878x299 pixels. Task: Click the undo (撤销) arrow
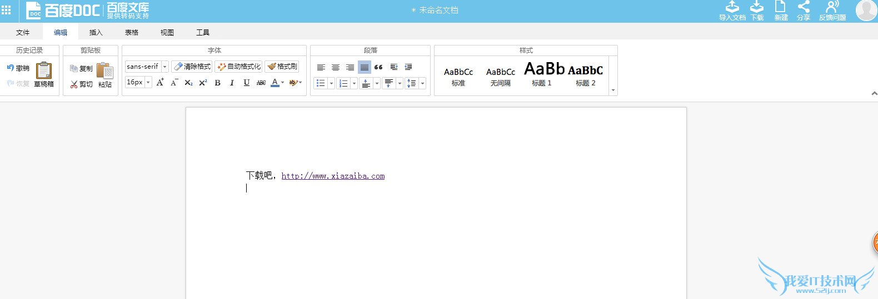point(11,68)
